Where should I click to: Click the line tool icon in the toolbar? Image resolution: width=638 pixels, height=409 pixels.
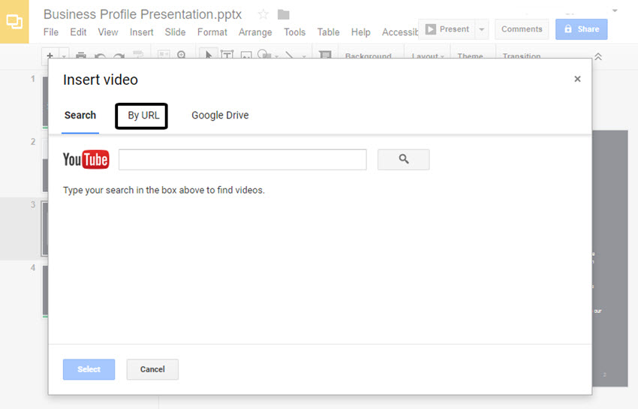coord(289,55)
